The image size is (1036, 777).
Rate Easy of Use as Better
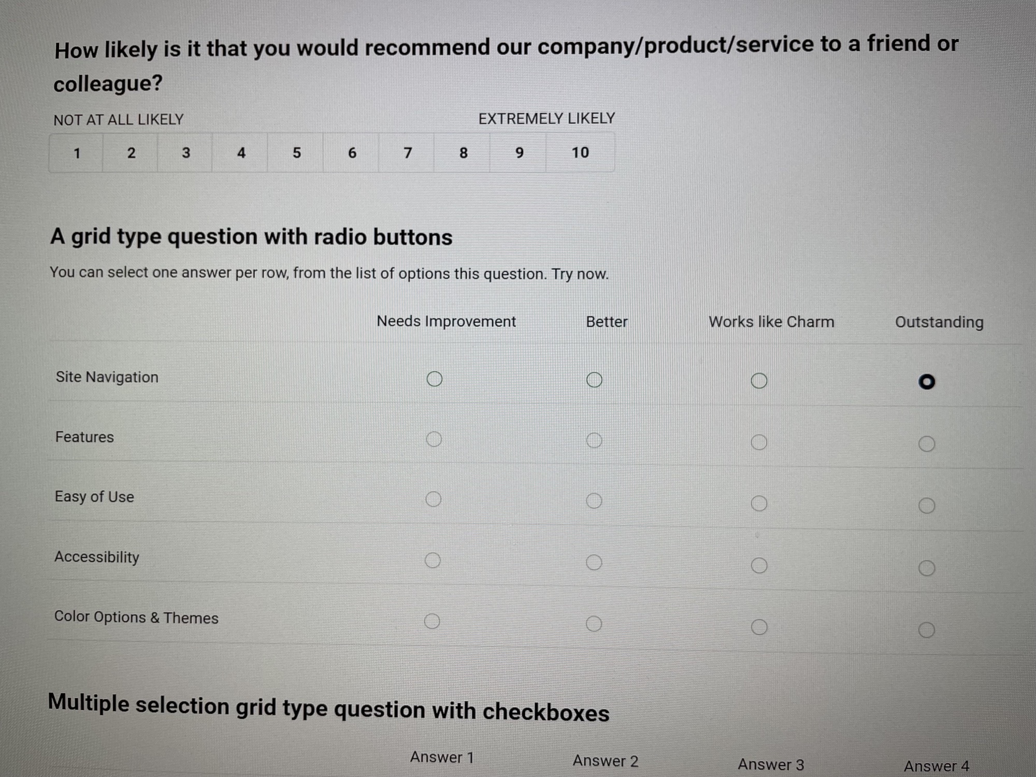[594, 501]
